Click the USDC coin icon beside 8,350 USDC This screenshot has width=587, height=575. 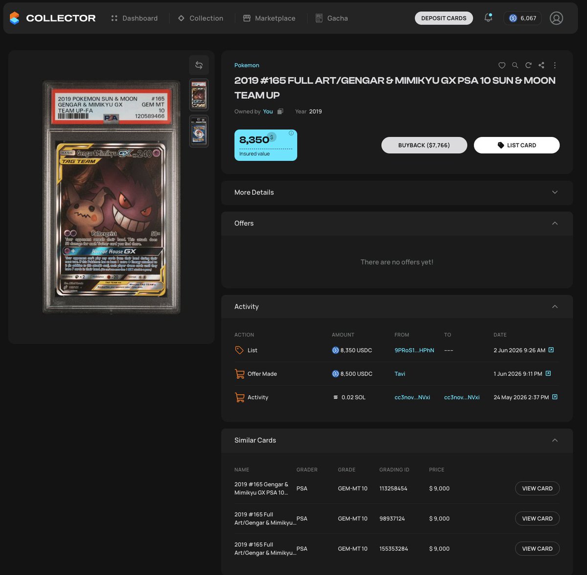tap(336, 350)
